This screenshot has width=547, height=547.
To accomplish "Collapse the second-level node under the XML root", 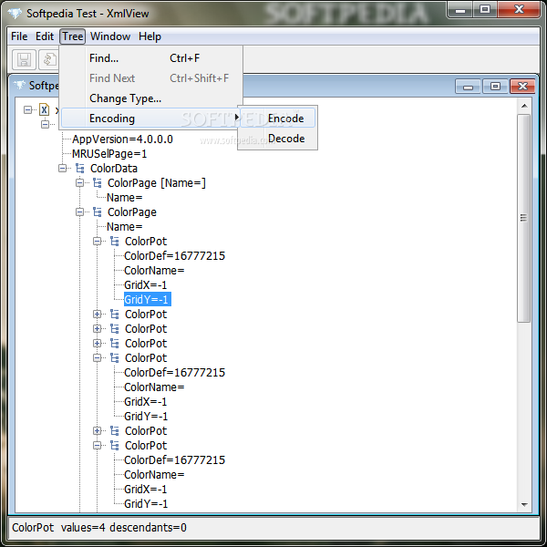I will click(x=45, y=124).
